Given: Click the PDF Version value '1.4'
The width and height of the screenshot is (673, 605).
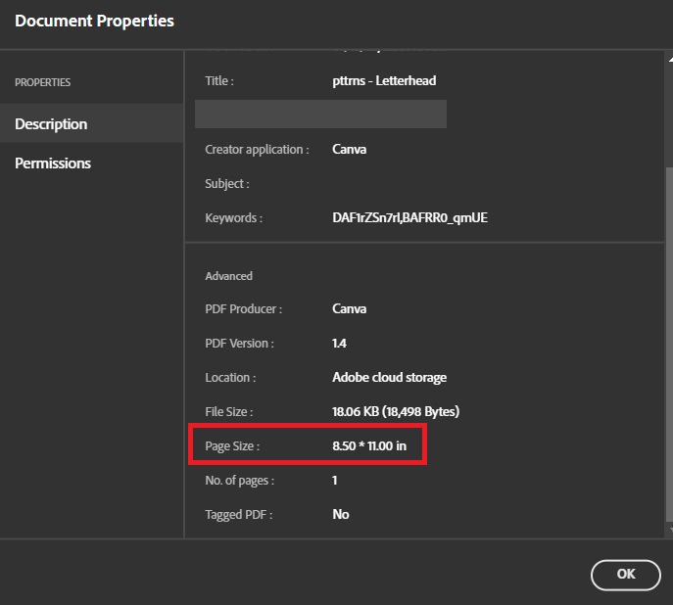Looking at the screenshot, I should 339,343.
